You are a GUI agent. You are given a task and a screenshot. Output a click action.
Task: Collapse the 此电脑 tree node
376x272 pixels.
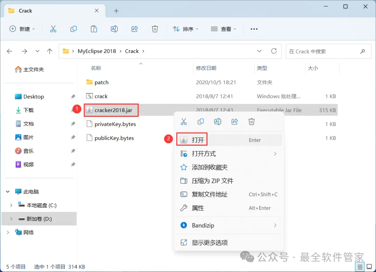point(8,191)
